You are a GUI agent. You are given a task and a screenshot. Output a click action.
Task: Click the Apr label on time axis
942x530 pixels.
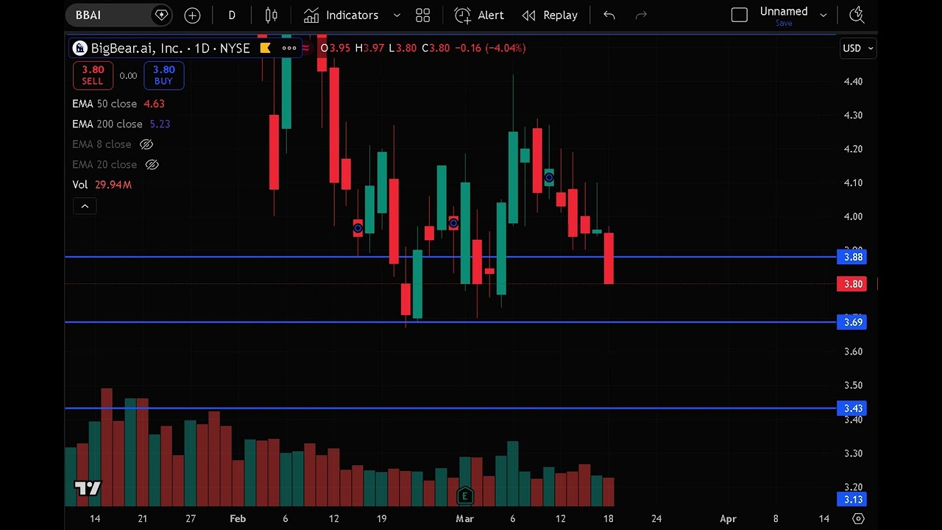(728, 518)
